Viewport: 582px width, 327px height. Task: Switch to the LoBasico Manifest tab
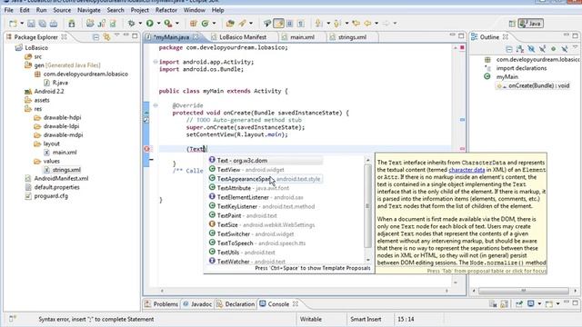click(x=243, y=37)
